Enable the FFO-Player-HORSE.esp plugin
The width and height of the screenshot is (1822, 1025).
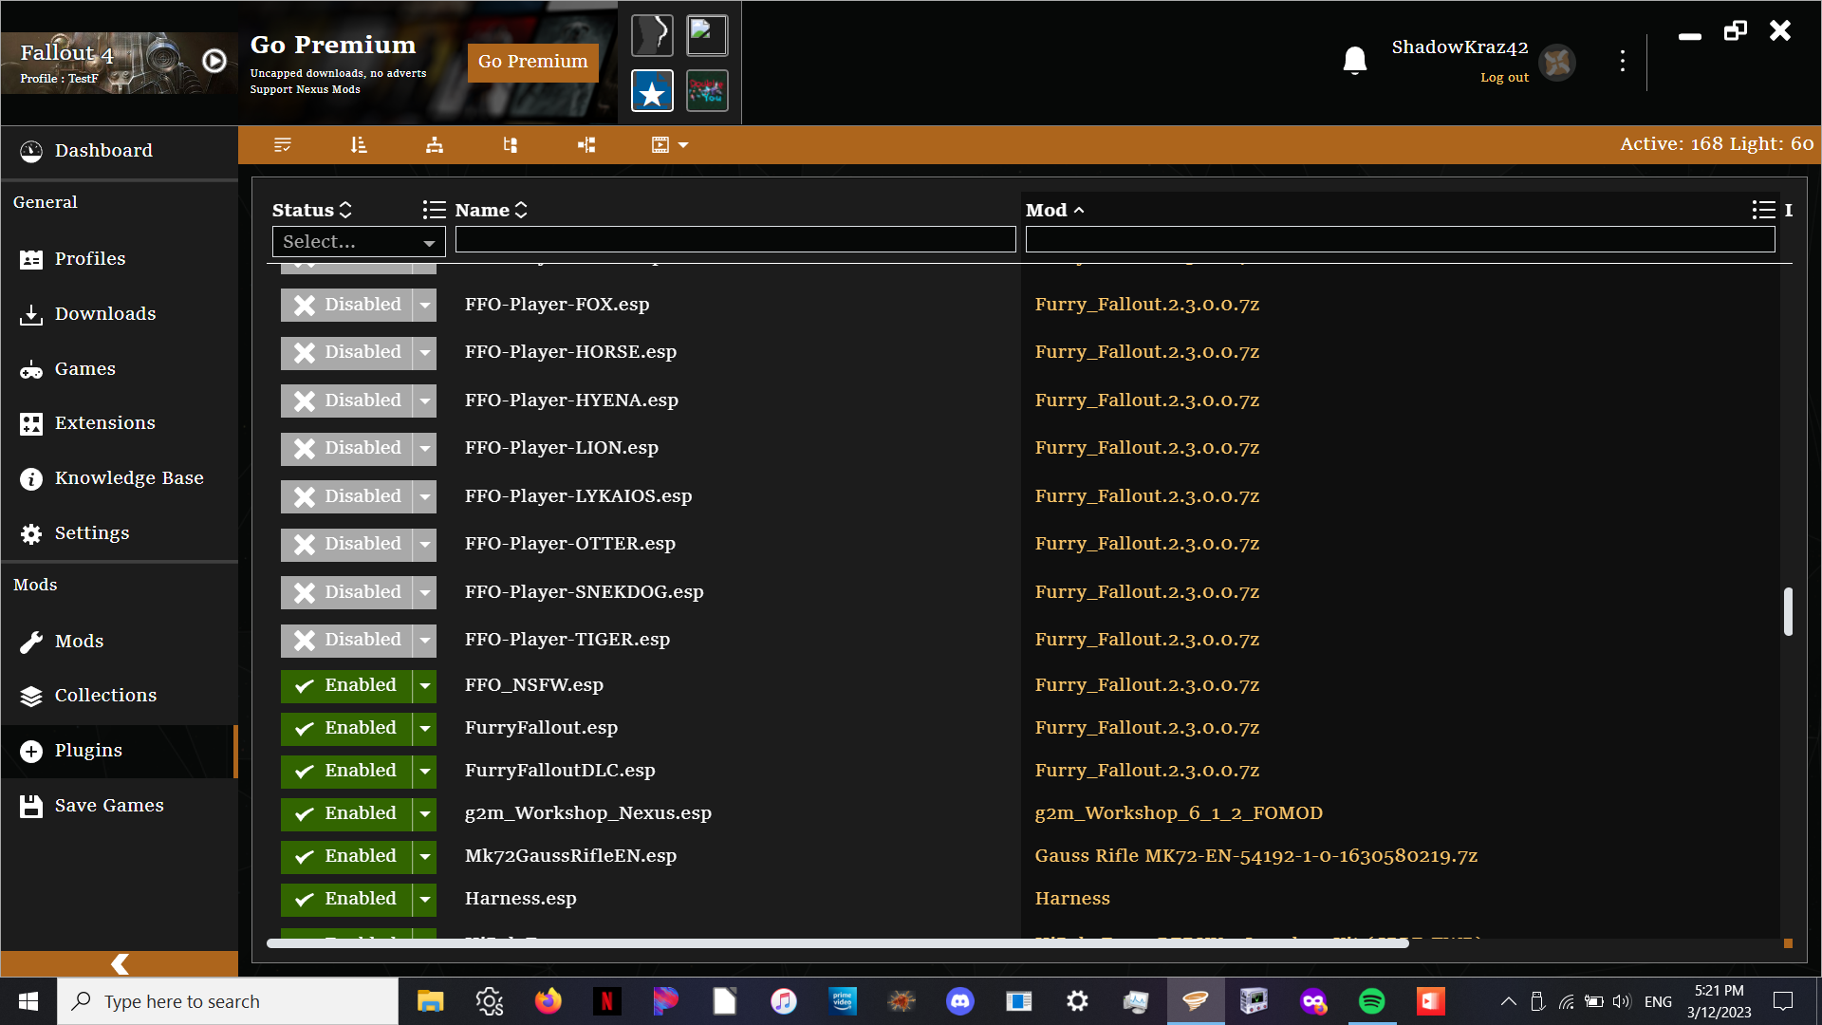[346, 352]
